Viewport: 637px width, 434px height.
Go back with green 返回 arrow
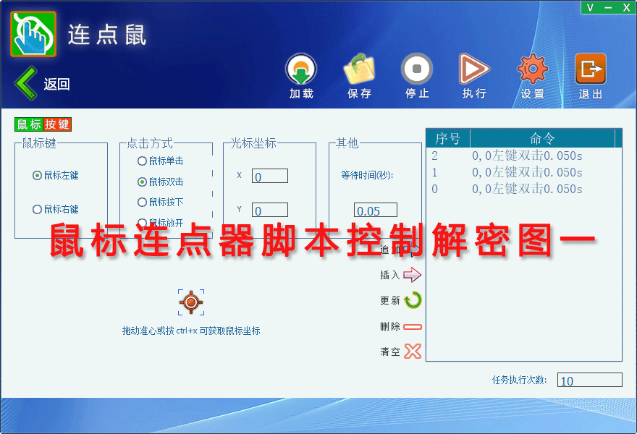pos(26,83)
